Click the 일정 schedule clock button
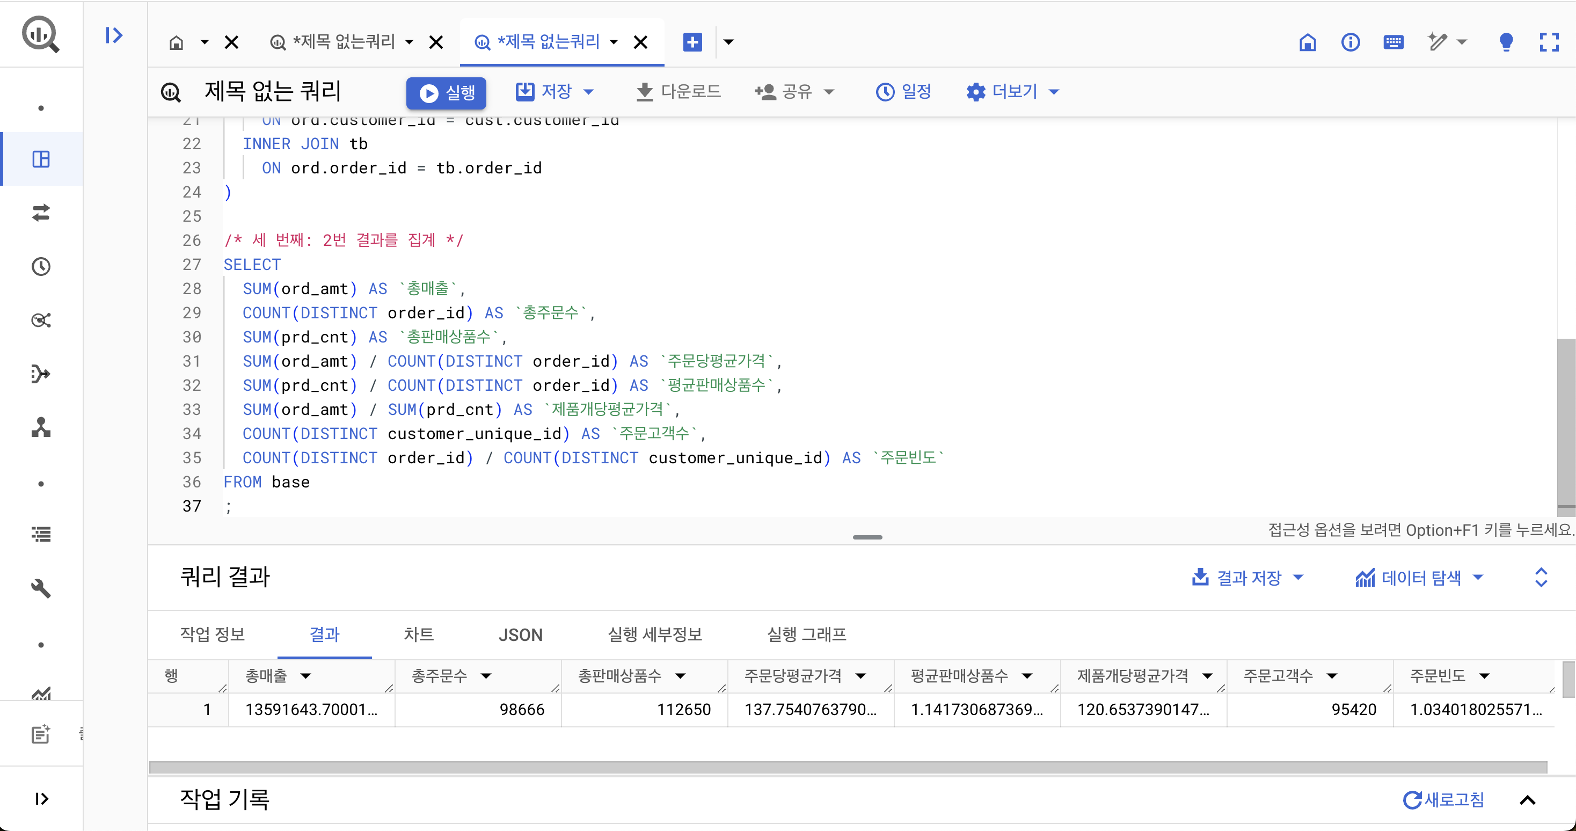The width and height of the screenshot is (1576, 831). (903, 92)
